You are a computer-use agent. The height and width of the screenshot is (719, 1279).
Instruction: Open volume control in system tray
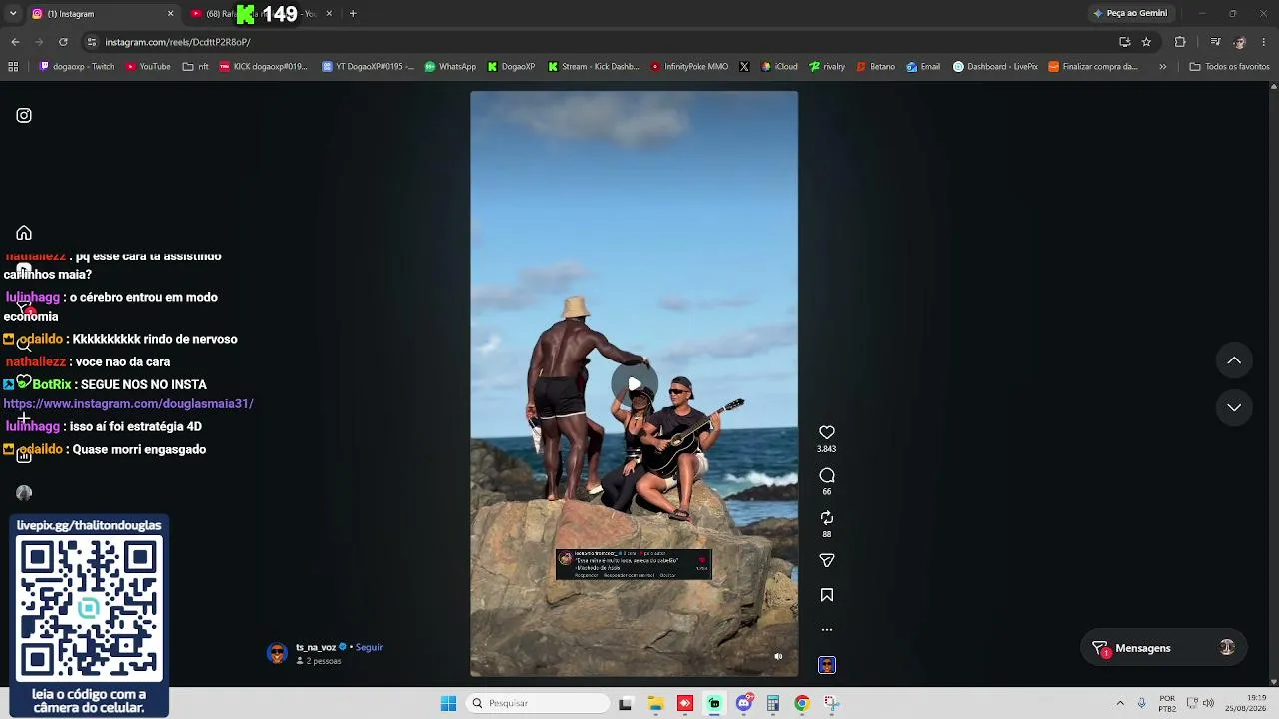coord(1208,703)
